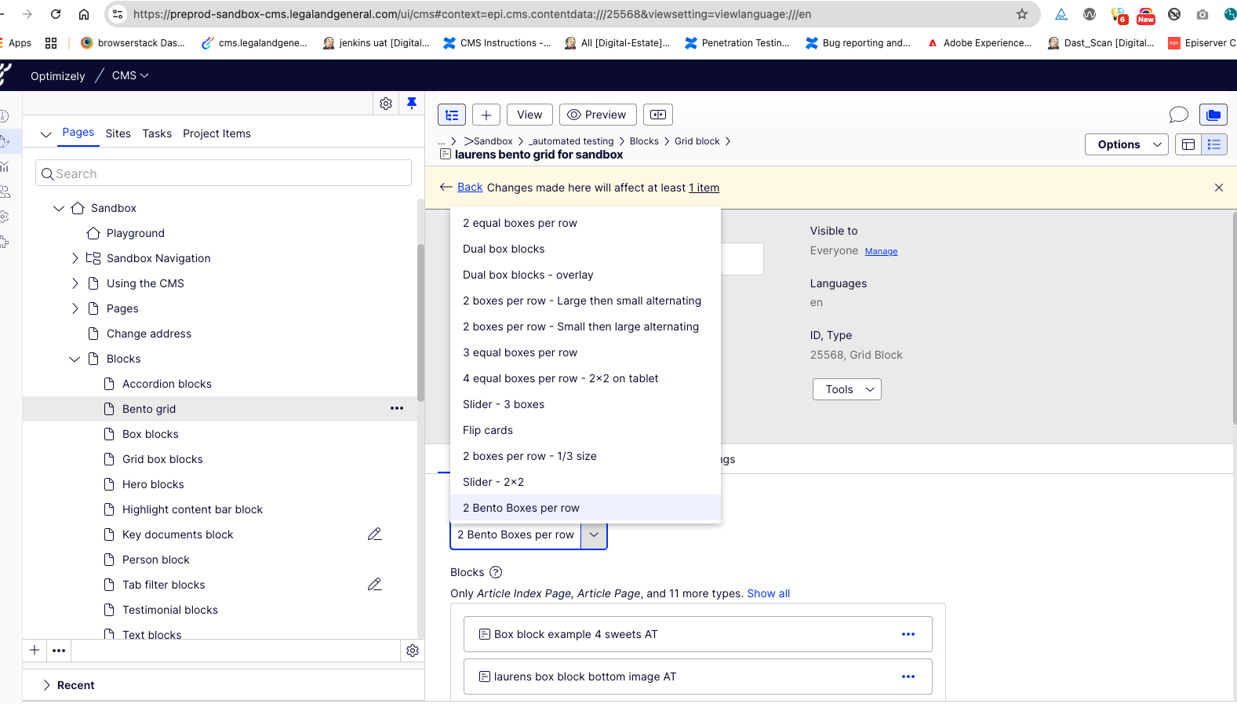Open the comments speech bubble icon
1237x704 pixels.
1178,115
